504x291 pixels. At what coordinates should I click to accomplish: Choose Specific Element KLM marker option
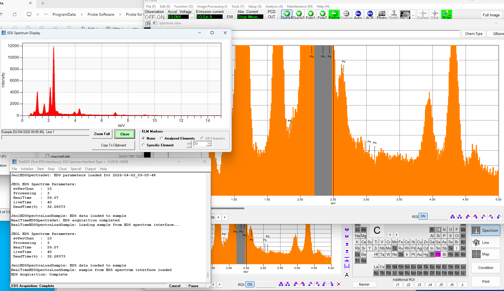point(144,145)
